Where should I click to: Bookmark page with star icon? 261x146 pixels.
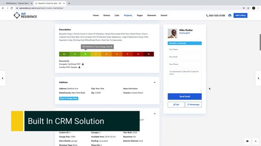(248, 8)
